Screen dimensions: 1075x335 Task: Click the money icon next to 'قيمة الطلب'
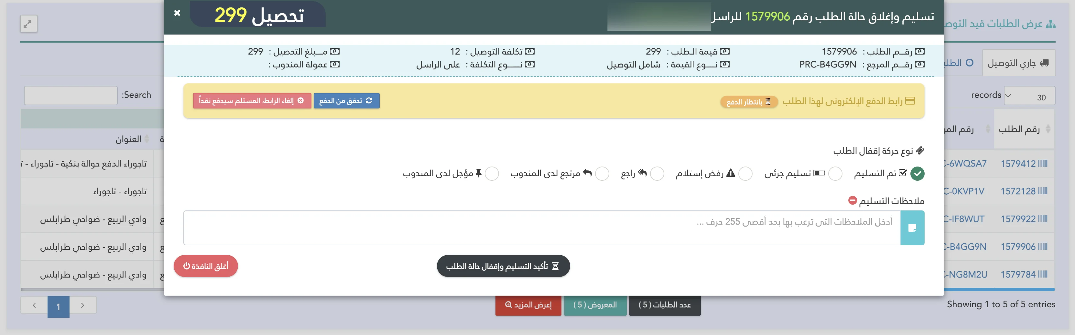pyautogui.click(x=725, y=52)
